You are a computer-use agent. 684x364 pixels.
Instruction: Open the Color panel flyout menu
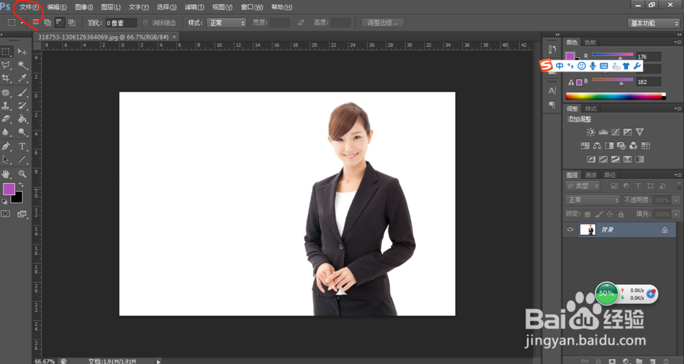[677, 42]
